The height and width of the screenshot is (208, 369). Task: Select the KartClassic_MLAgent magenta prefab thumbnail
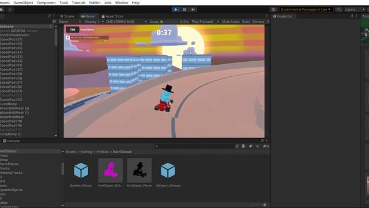[x=110, y=170]
